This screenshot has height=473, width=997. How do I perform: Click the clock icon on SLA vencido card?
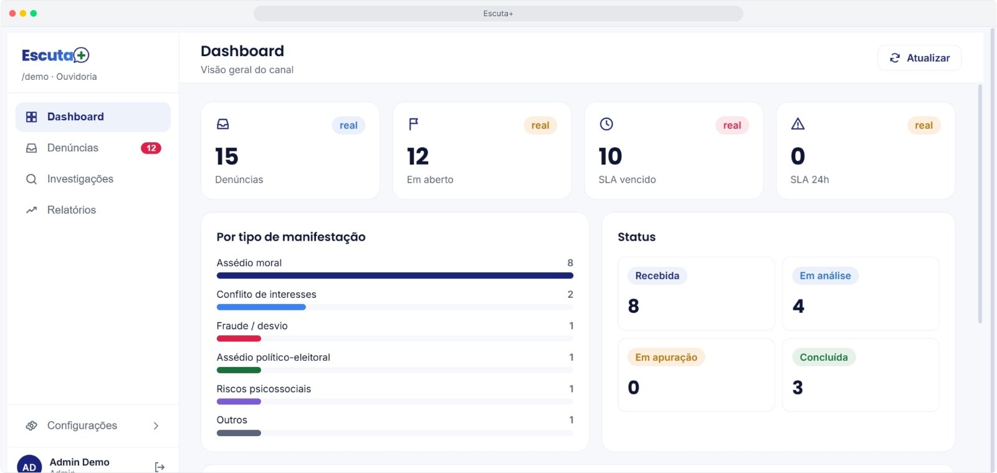coord(606,124)
